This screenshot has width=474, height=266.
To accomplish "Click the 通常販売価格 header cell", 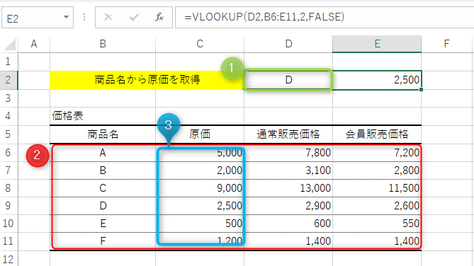I will (x=288, y=134).
